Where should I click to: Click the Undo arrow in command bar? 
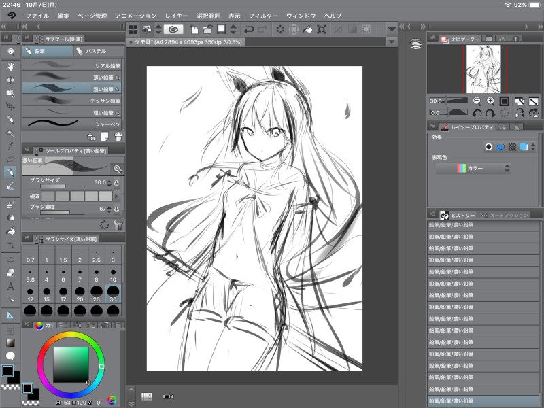pos(249,29)
